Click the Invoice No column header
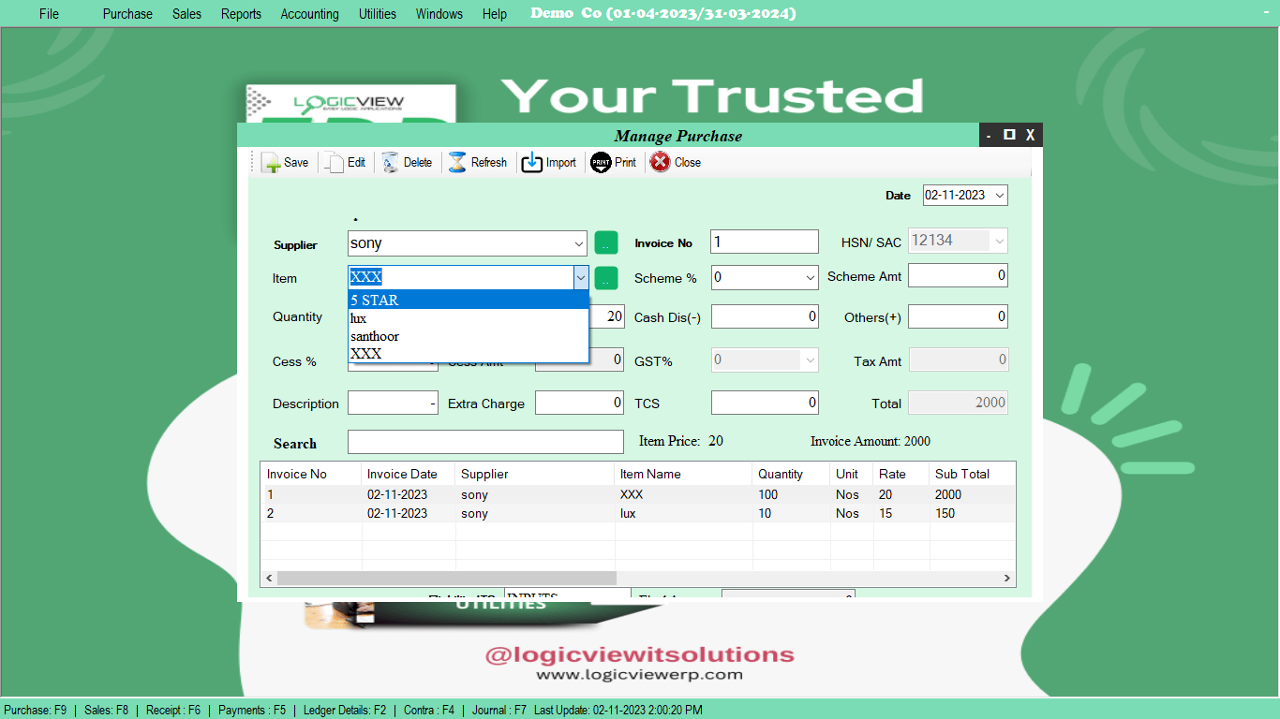This screenshot has height=719, width=1280. (x=310, y=474)
